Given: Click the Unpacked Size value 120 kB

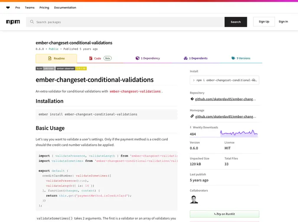Looking at the screenshot, I should (195, 164).
